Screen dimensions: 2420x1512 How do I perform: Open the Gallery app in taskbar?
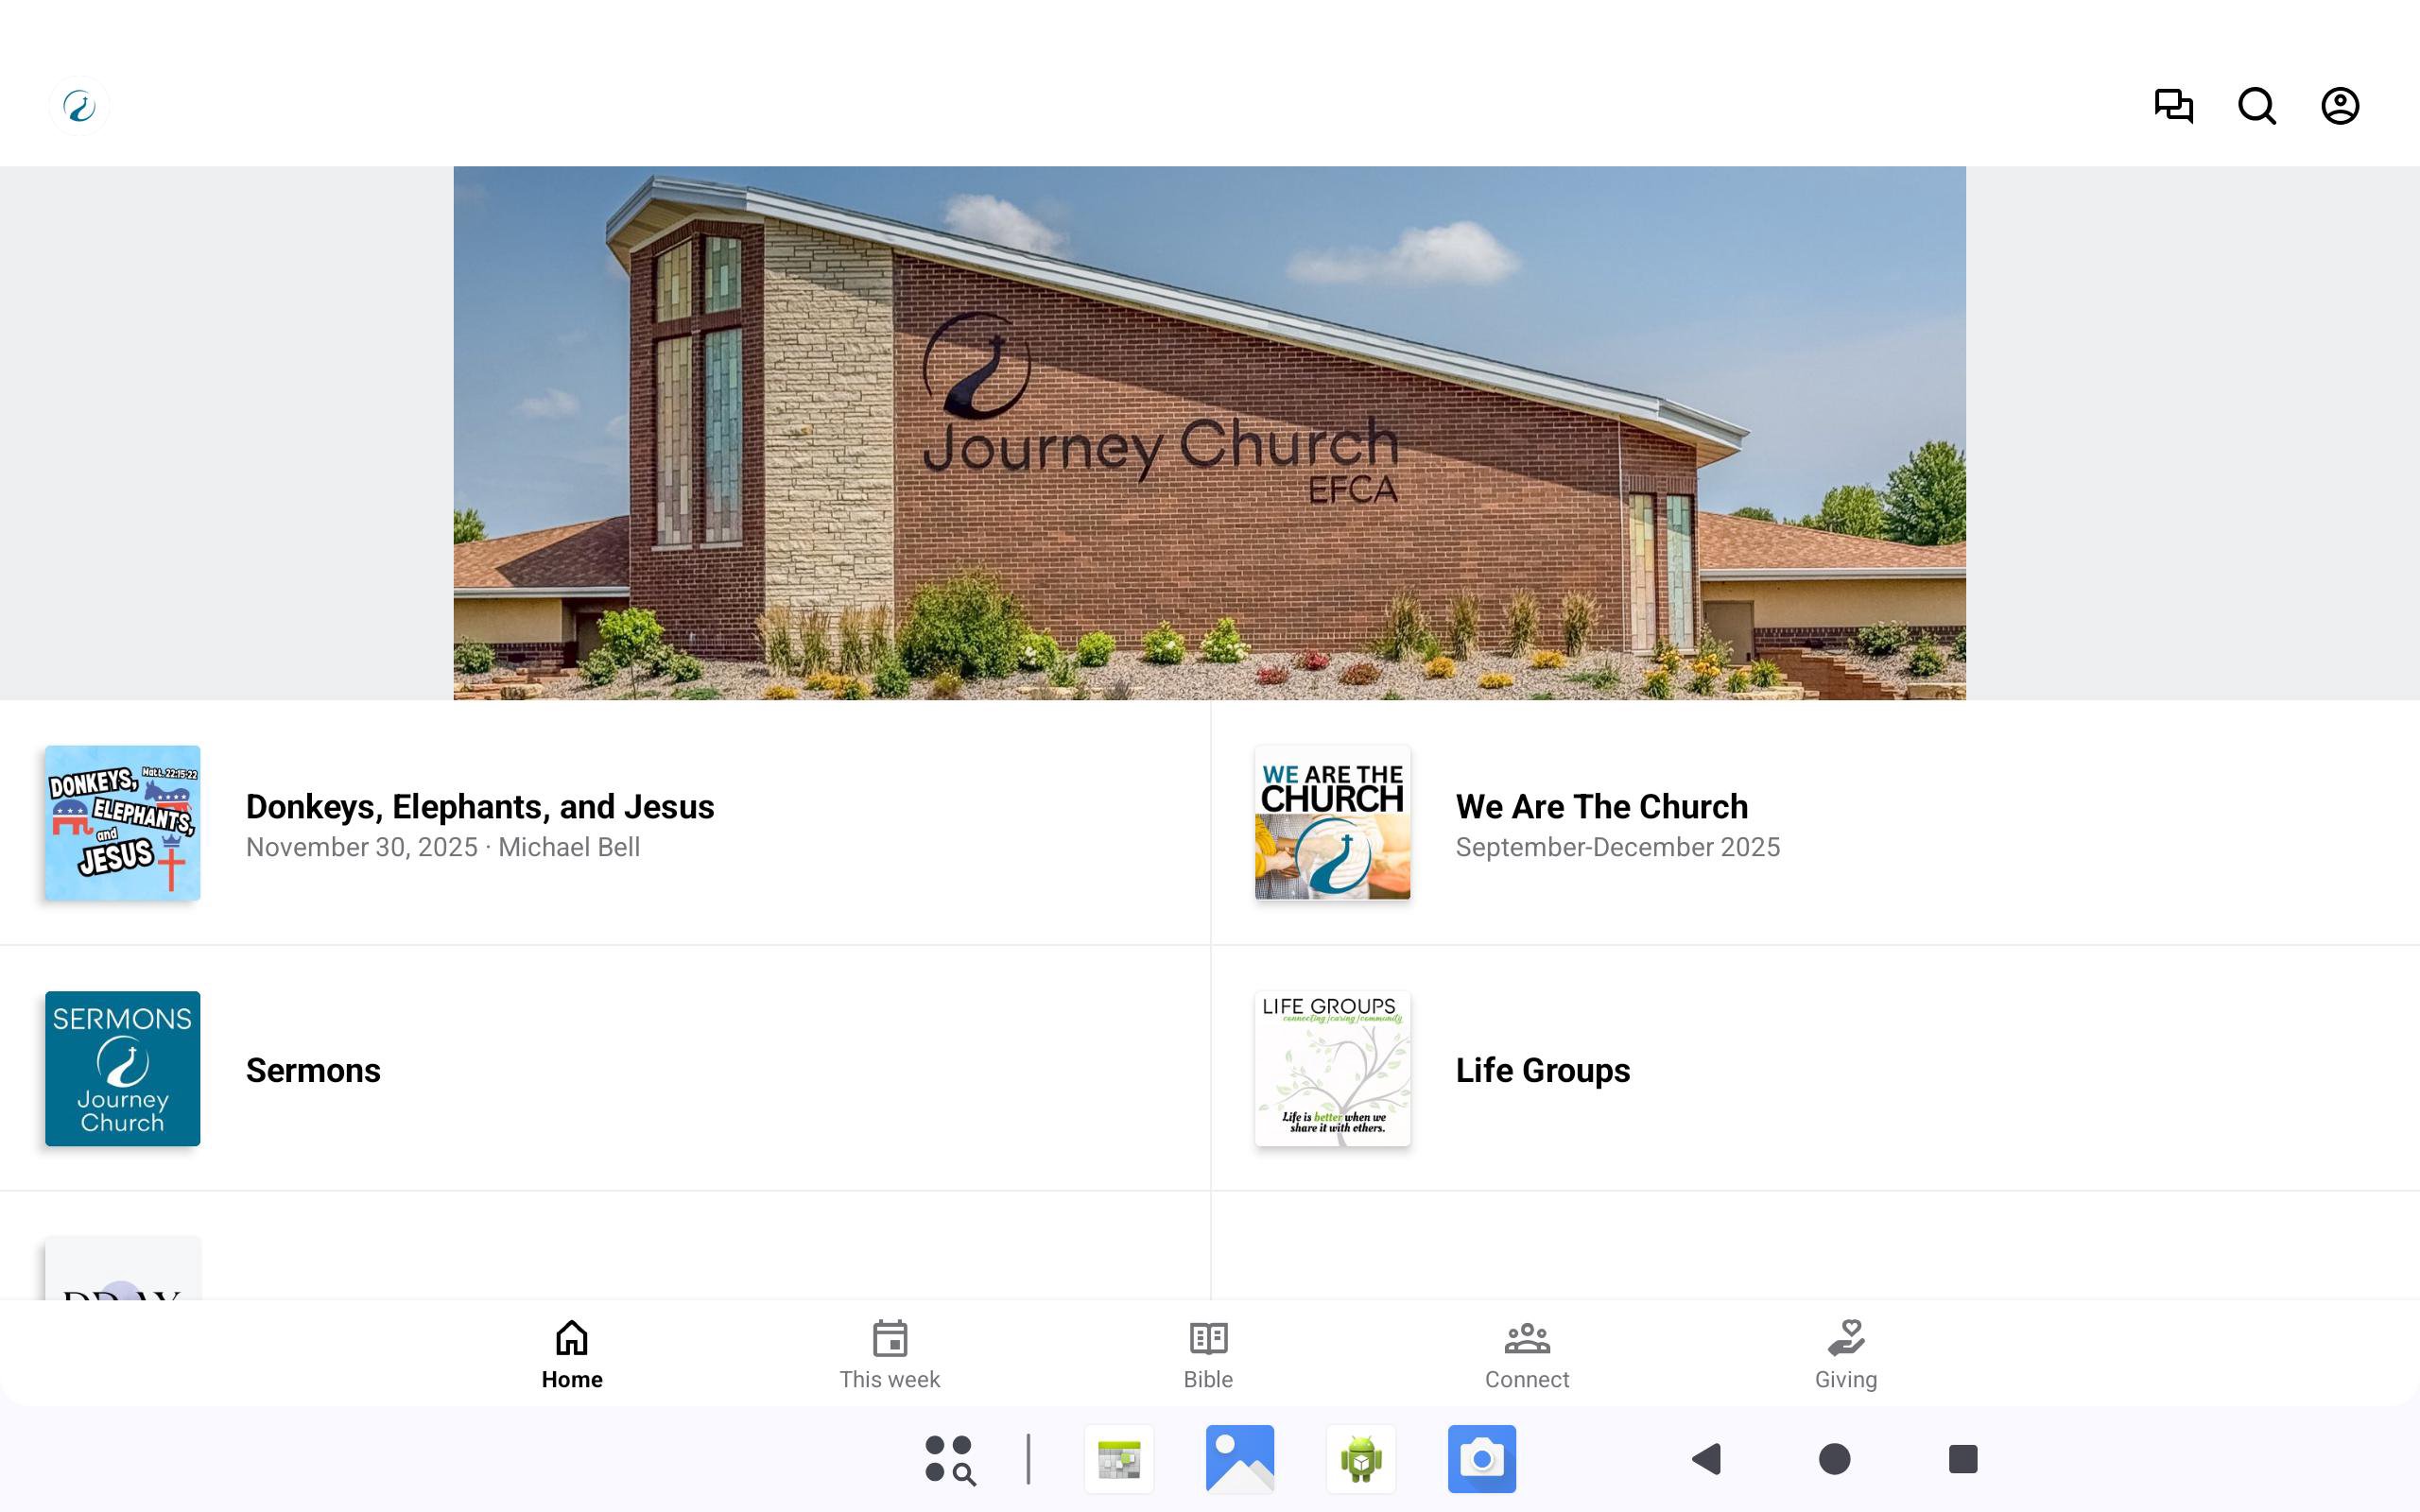coord(1240,1459)
